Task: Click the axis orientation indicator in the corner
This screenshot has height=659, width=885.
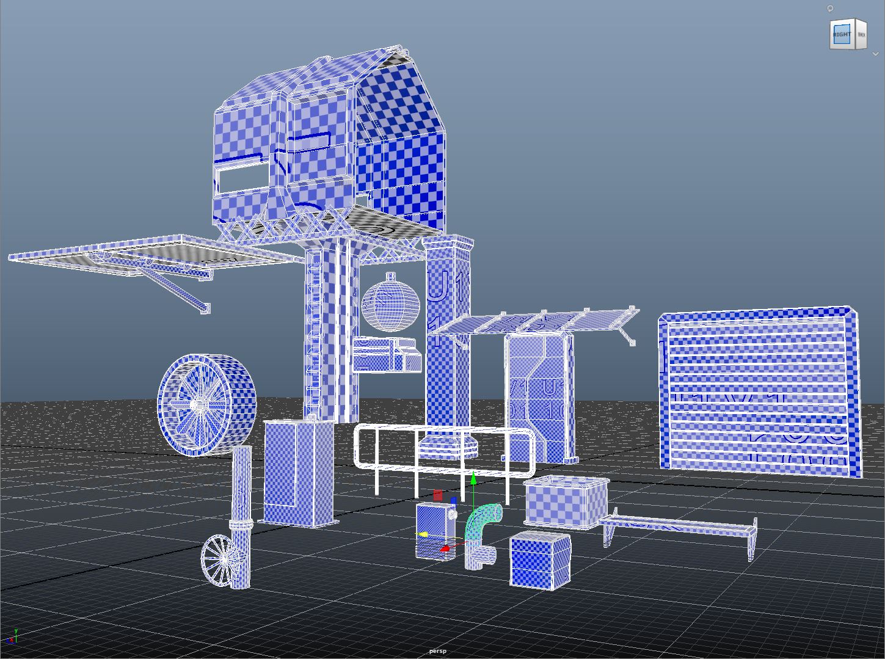Action: pyautogui.click(x=12, y=636)
